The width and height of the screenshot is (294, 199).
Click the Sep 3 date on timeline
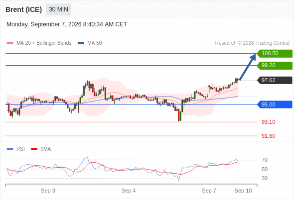click(x=48, y=191)
